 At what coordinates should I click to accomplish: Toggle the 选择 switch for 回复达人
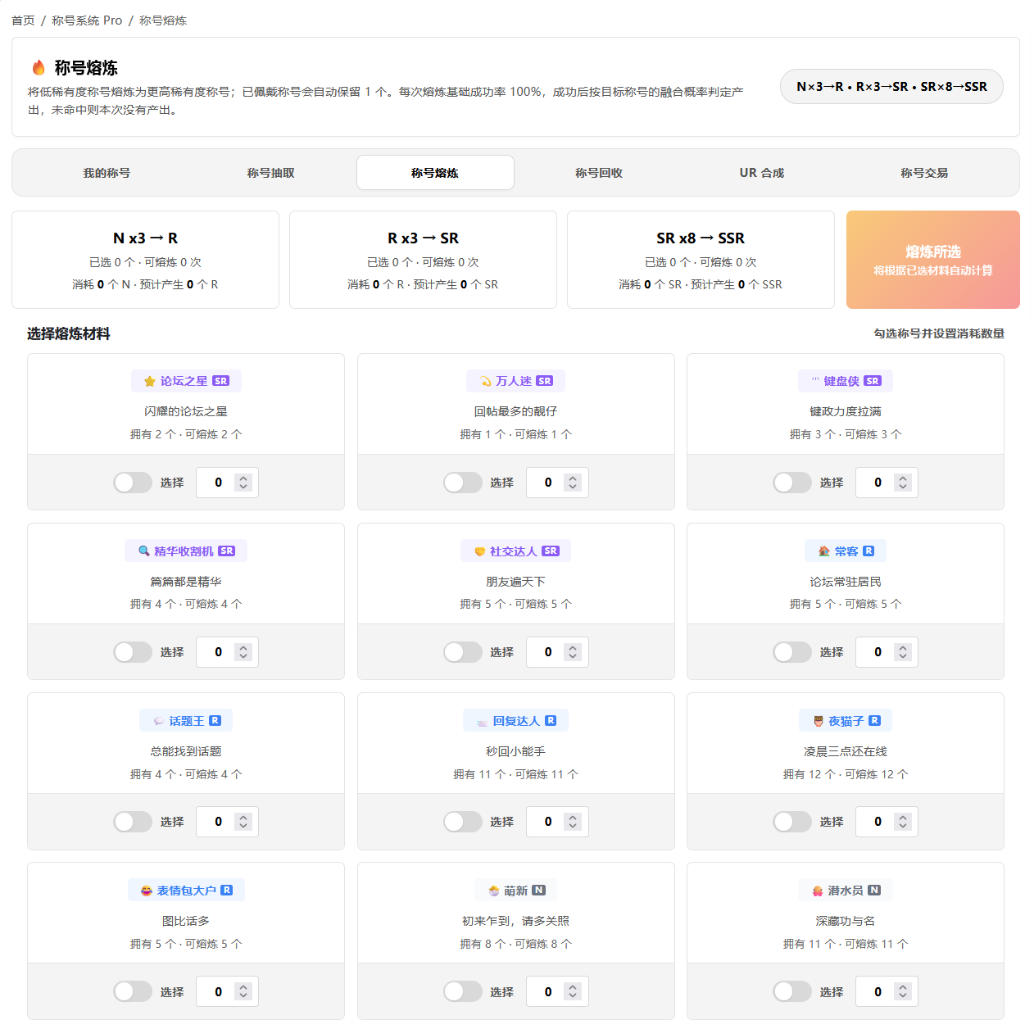(x=463, y=822)
